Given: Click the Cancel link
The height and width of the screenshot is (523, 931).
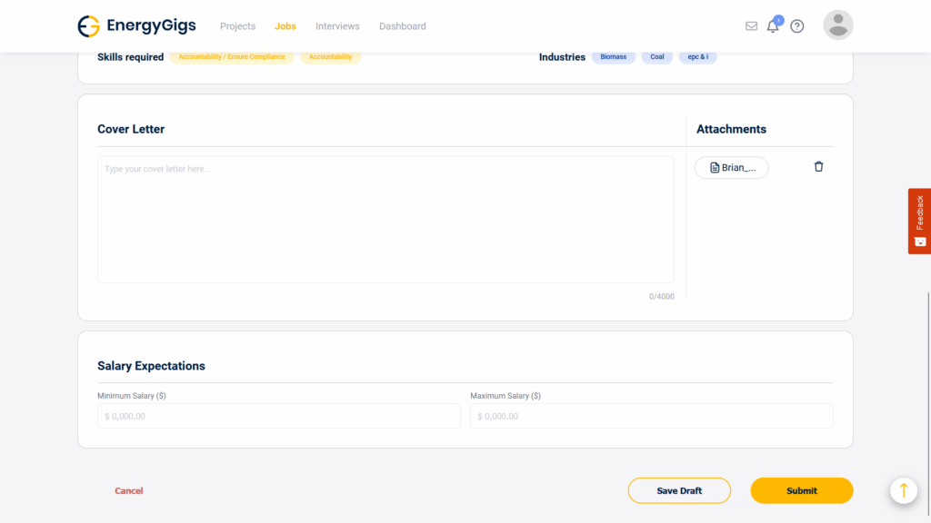Looking at the screenshot, I should pos(129,490).
